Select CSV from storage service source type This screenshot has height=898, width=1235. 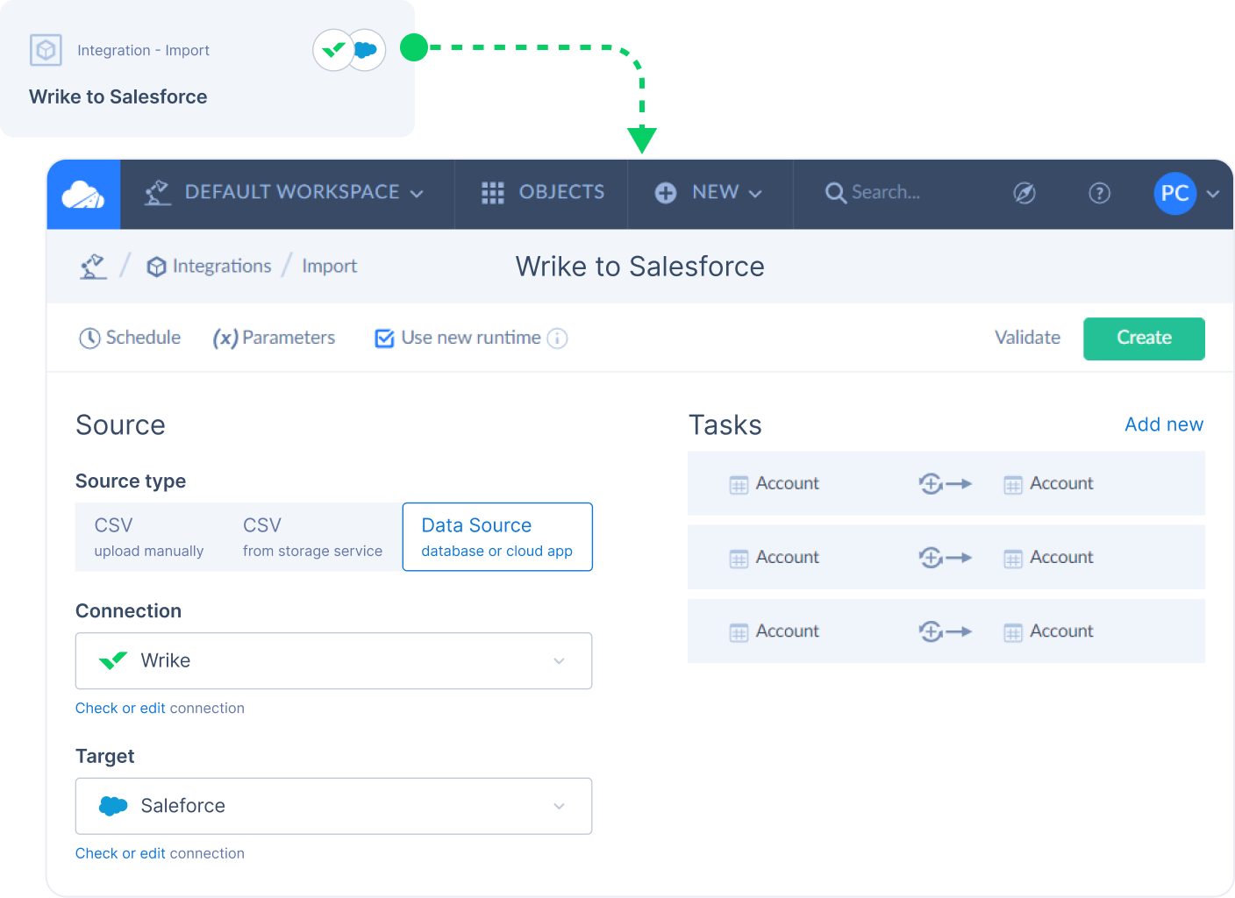pyautogui.click(x=312, y=537)
